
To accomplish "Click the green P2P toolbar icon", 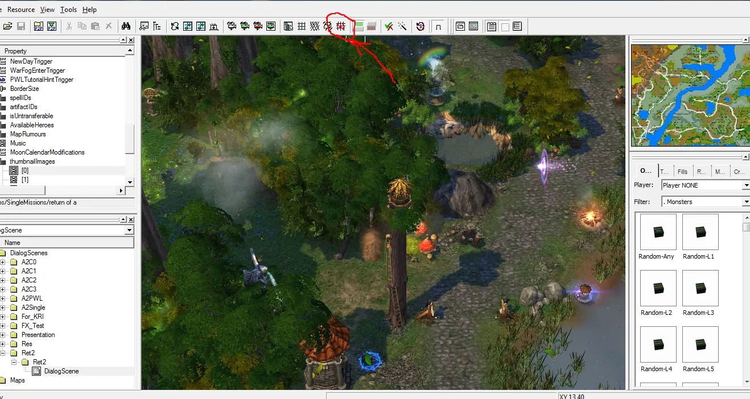I will point(52,26).
